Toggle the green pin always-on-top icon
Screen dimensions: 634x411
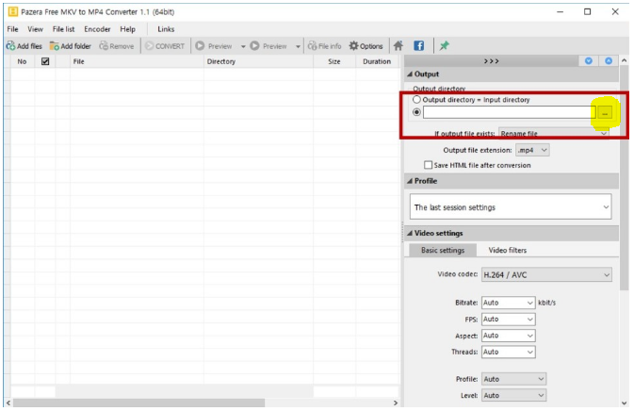pos(445,45)
